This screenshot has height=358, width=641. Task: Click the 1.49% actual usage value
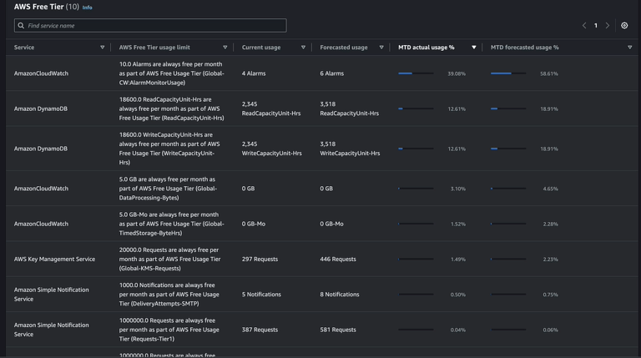tap(458, 259)
